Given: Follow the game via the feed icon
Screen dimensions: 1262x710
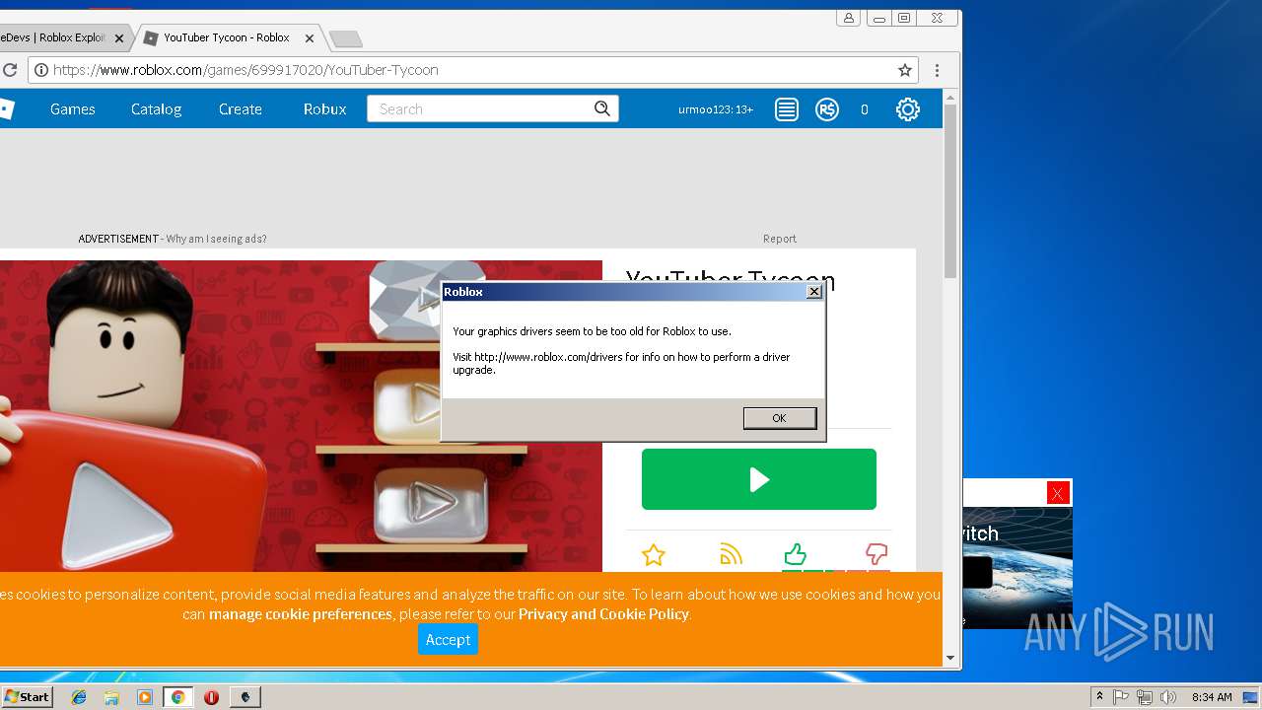Looking at the screenshot, I should [731, 555].
